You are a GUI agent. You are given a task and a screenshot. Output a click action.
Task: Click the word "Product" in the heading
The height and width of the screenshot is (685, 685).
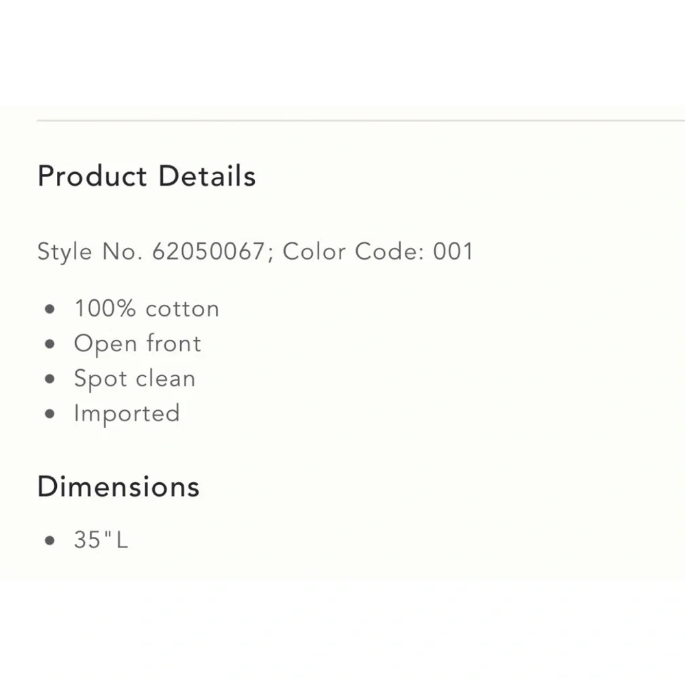click(92, 176)
